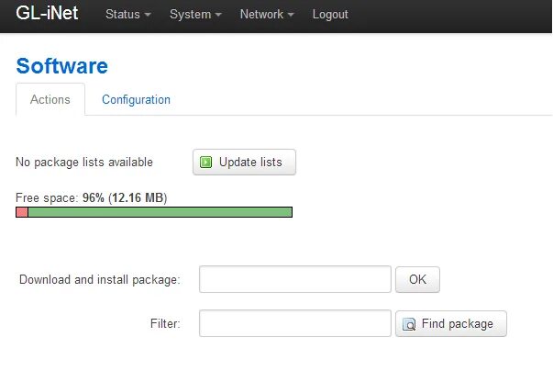Image resolution: width=553 pixels, height=382 pixels.
Task: Click the red used-space segment
Action: (x=22, y=213)
